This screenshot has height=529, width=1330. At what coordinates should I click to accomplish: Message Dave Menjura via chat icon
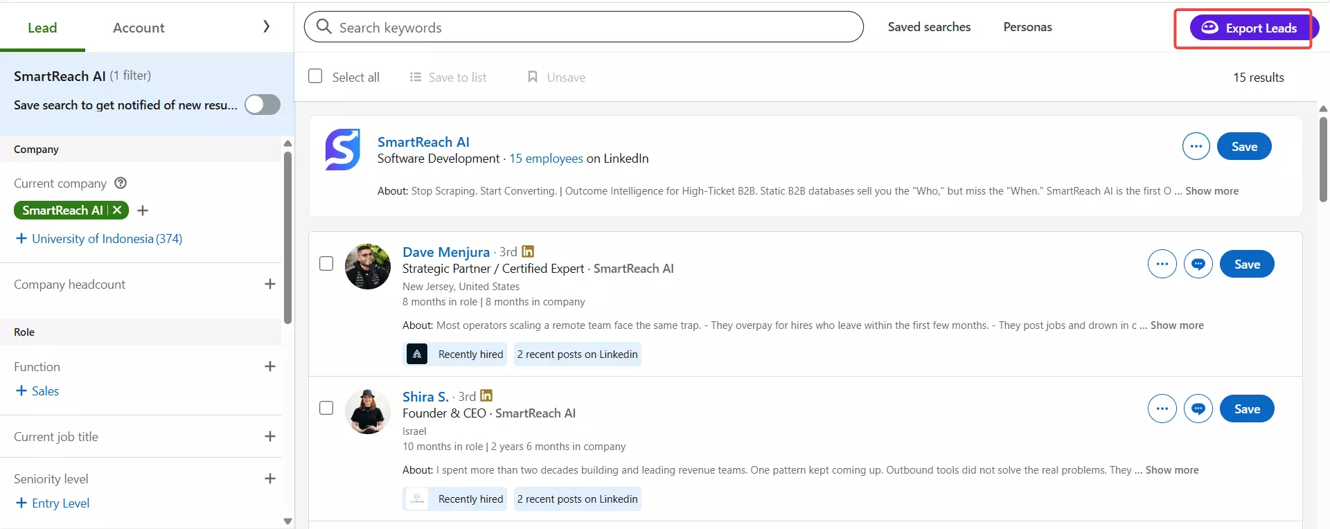[x=1198, y=264]
